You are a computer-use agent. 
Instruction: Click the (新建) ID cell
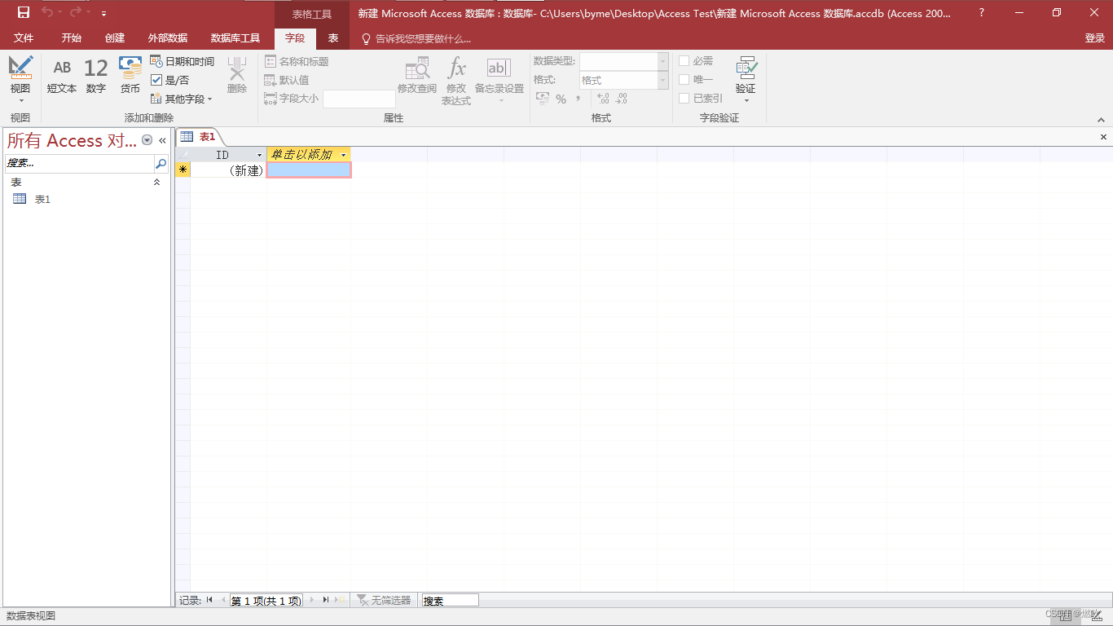(228, 170)
